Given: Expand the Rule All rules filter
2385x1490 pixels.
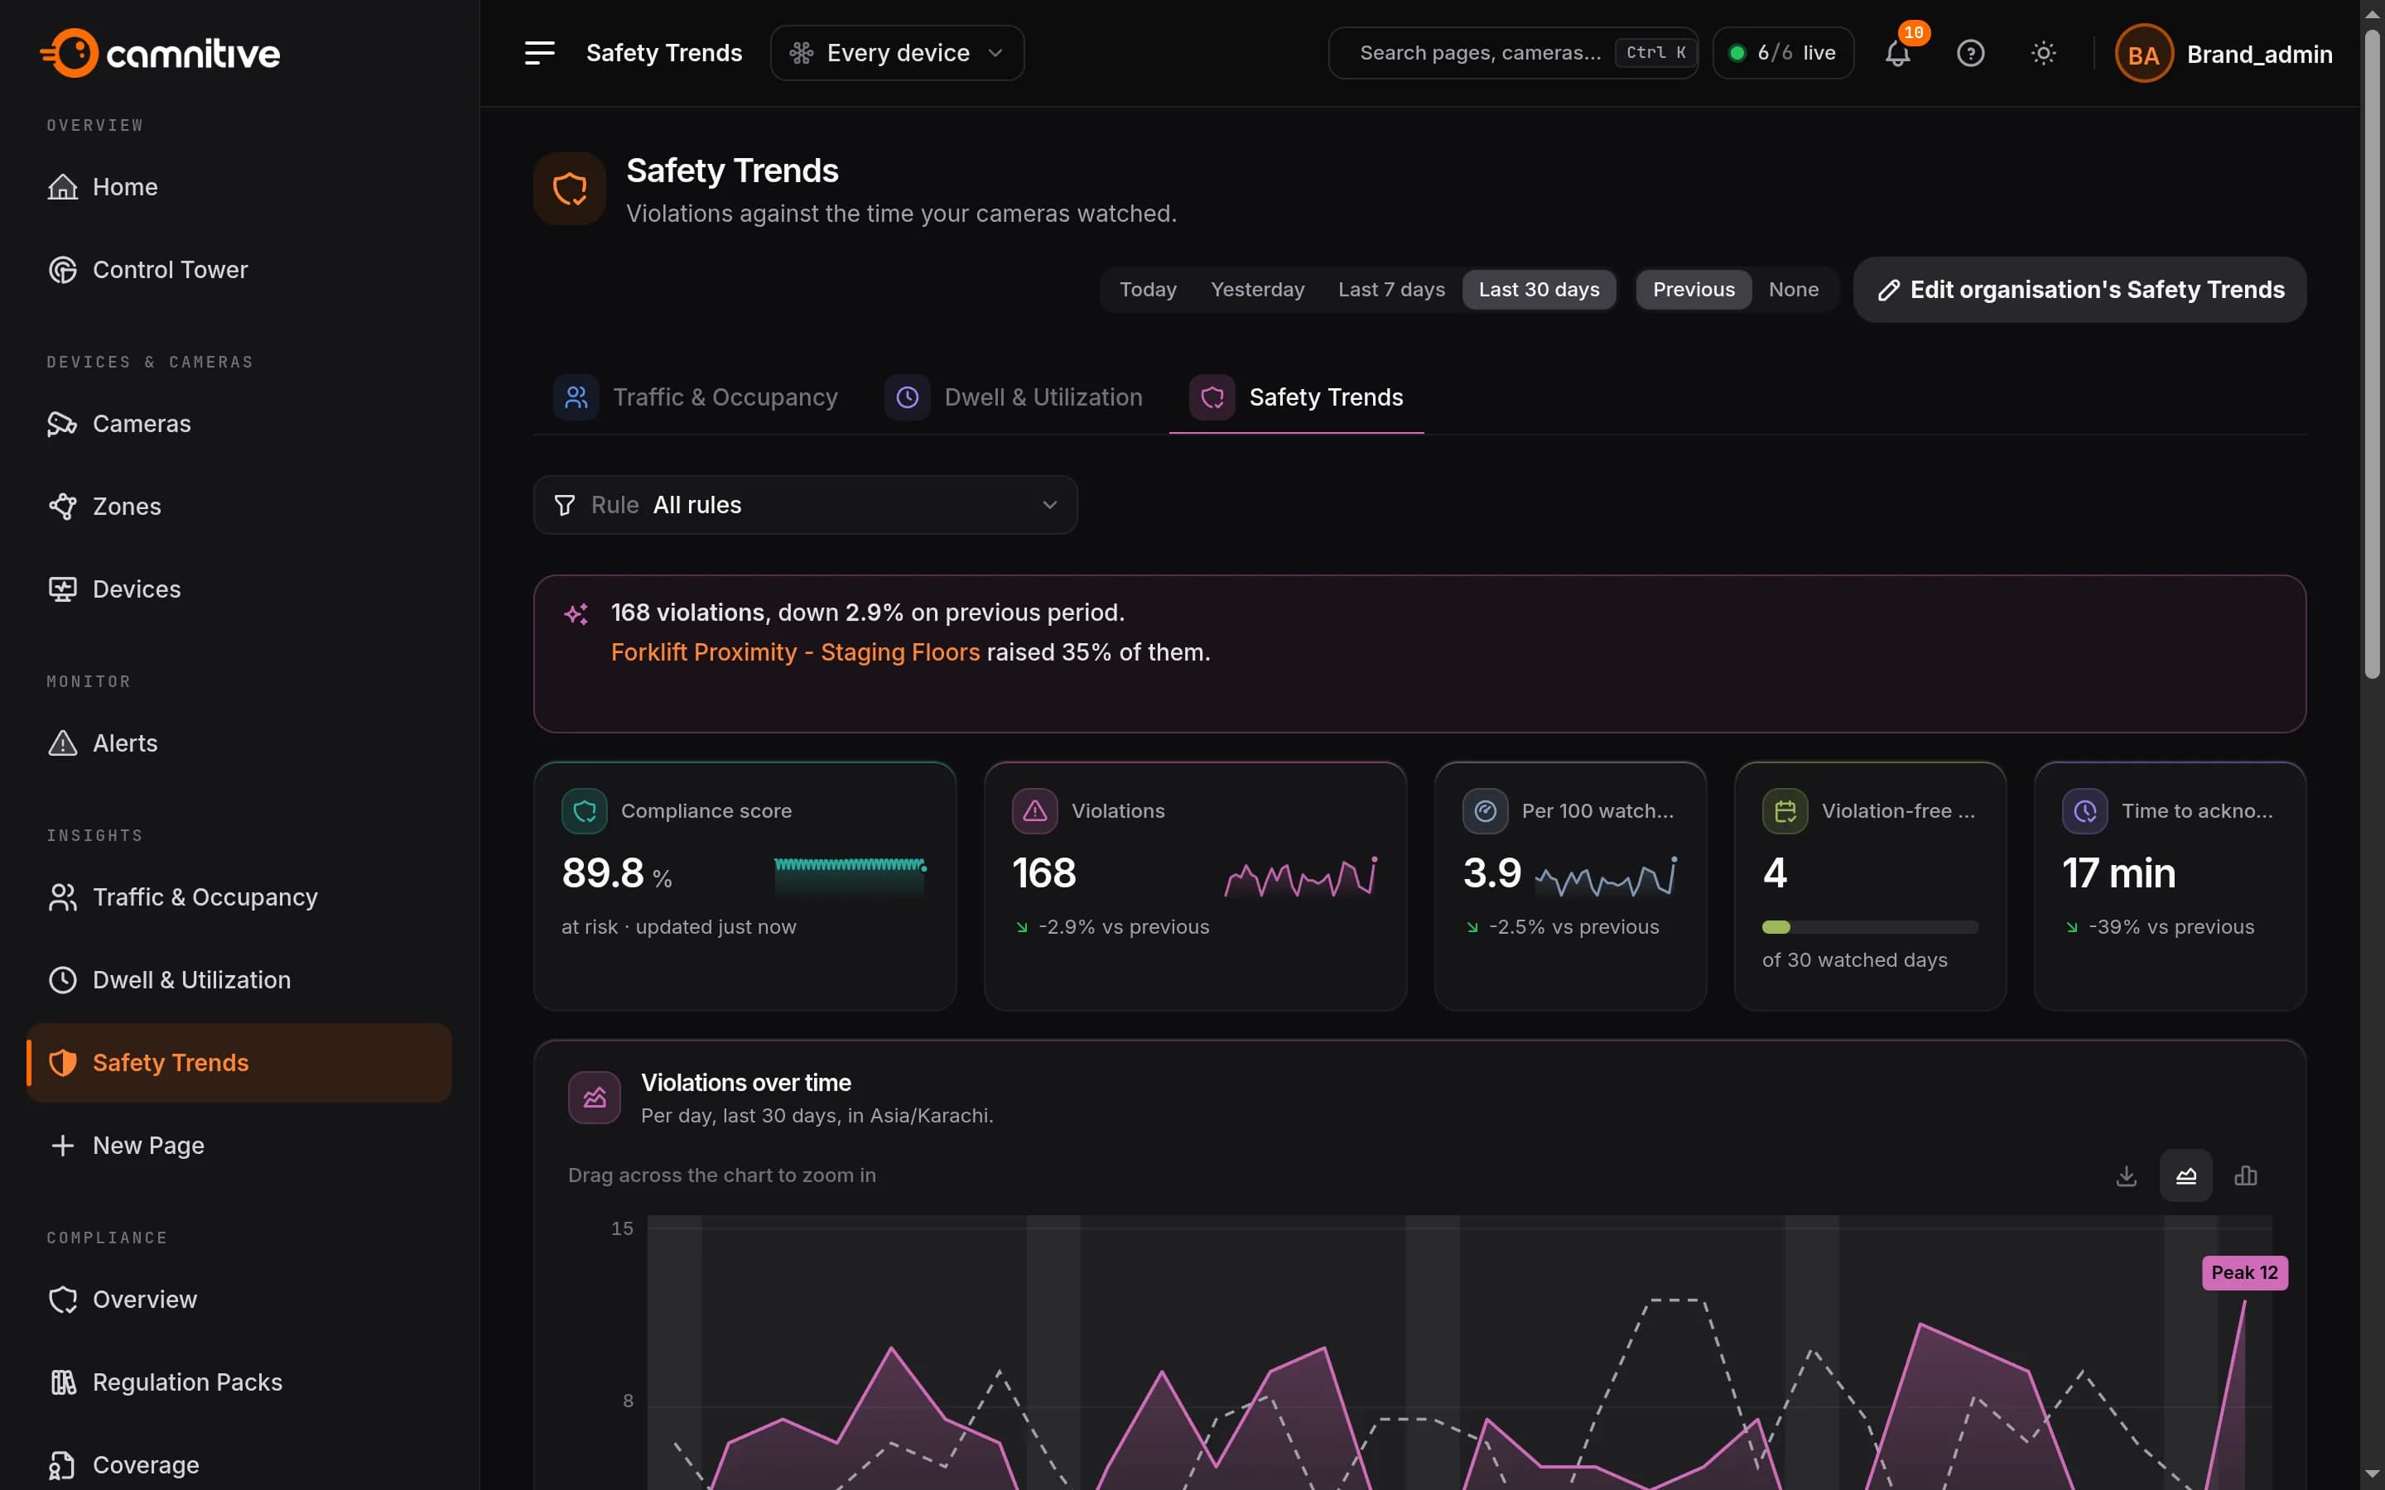Looking at the screenshot, I should coord(805,506).
